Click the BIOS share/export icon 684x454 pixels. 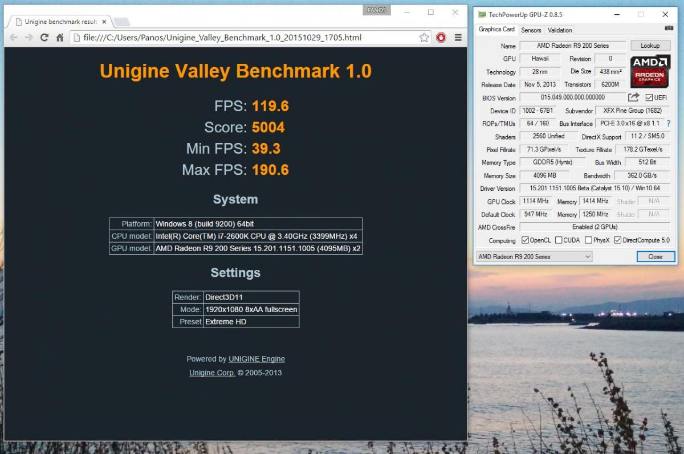pyautogui.click(x=634, y=97)
